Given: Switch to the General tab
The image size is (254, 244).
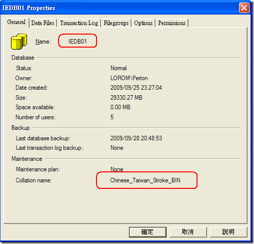Looking at the screenshot, I should (16, 22).
